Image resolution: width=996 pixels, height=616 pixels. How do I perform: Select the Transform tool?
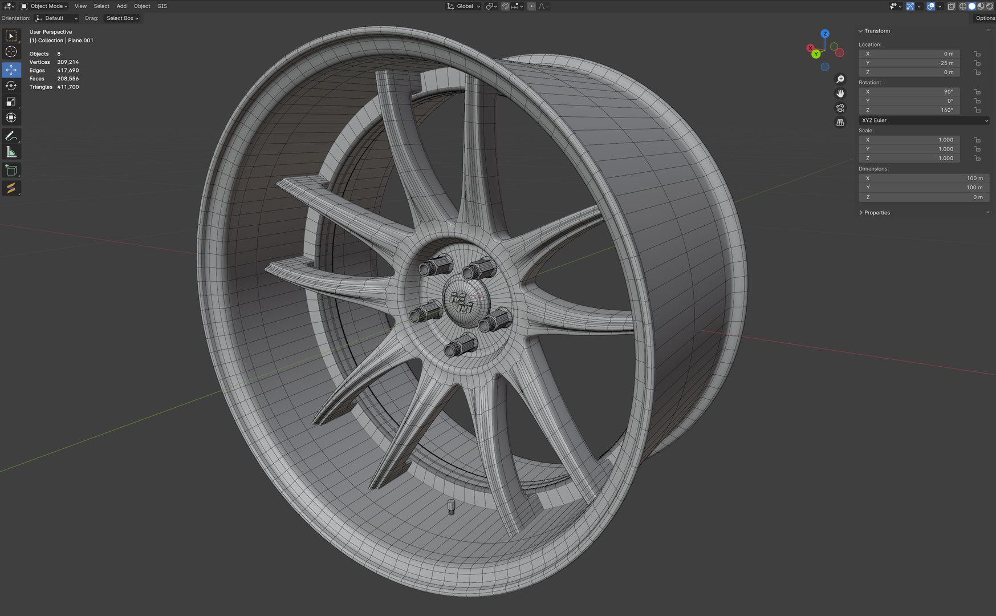[11, 117]
